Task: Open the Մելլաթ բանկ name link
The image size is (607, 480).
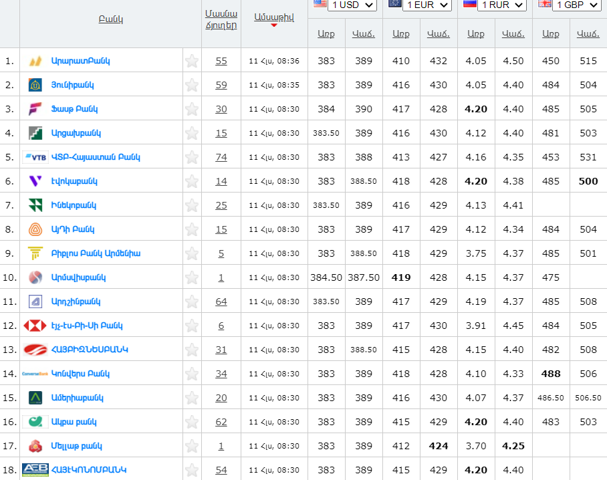Action: coord(77,446)
